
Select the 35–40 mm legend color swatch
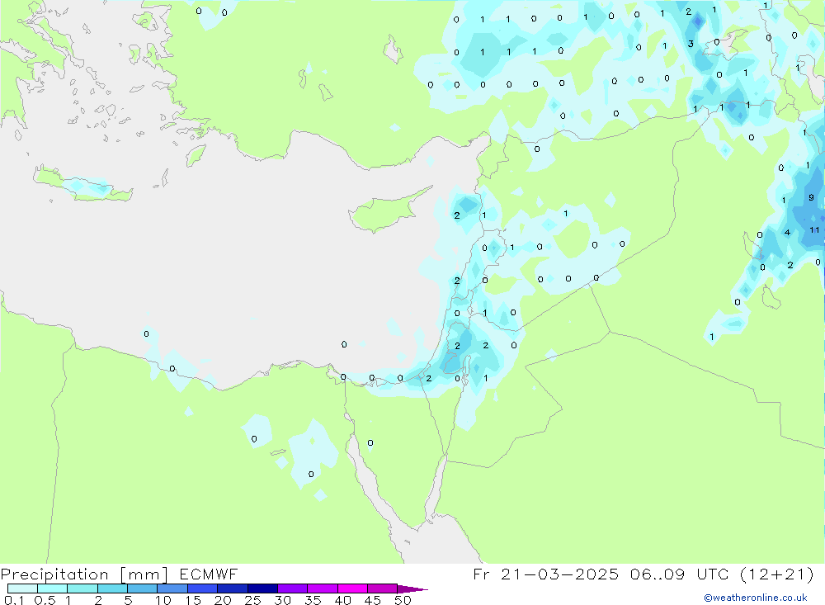click(323, 588)
